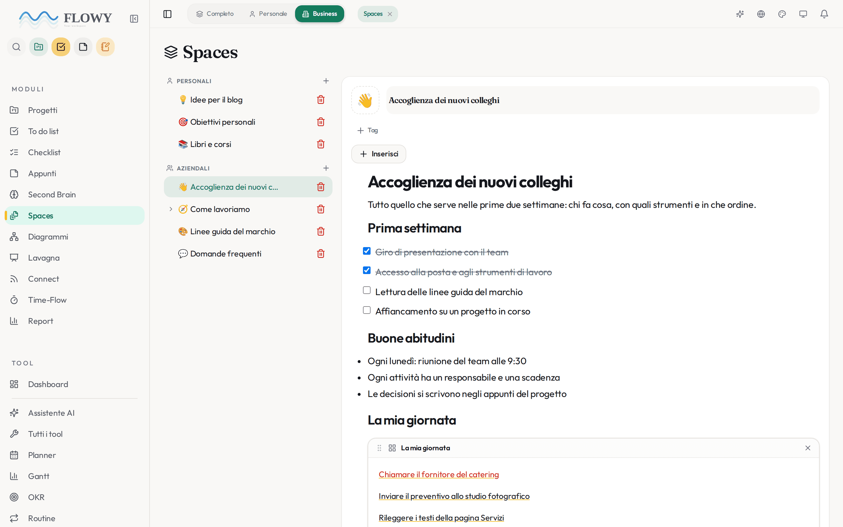Delete the Libri e corsi space
This screenshot has width=843, height=527.
321,144
